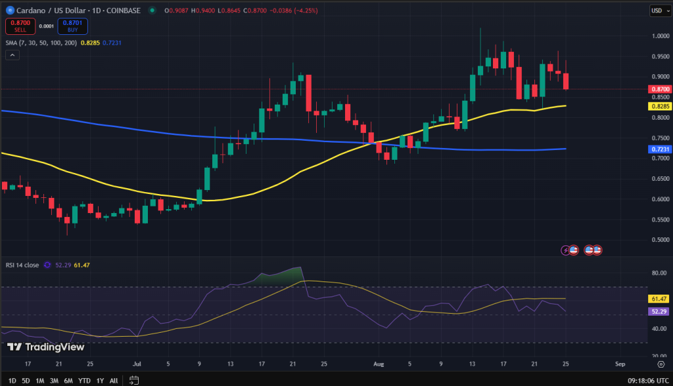Viewport: 673px width, 386px height.
Task: Switch to the 6M time range
Action: click(68, 380)
